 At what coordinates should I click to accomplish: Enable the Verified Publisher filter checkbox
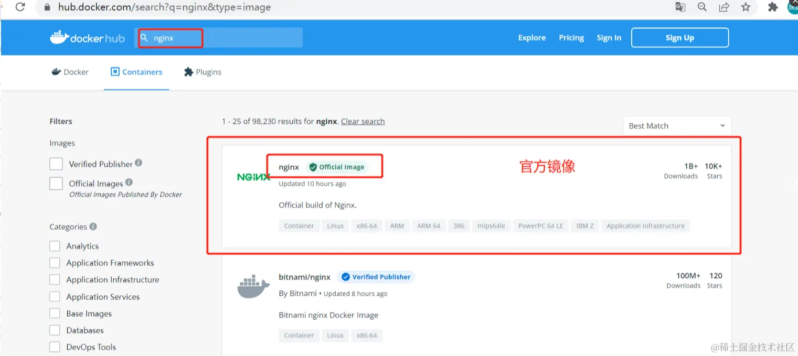[x=56, y=164]
